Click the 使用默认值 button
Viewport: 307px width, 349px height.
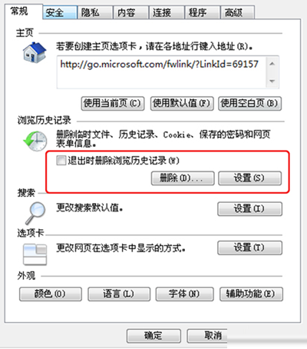[182, 104]
